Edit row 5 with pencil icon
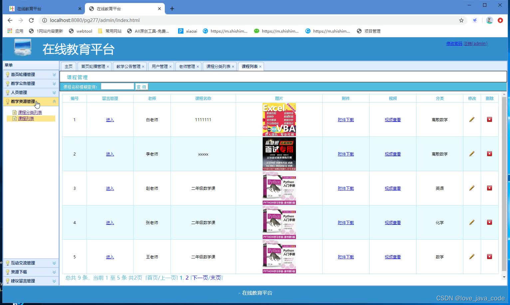 pyautogui.click(x=472, y=257)
